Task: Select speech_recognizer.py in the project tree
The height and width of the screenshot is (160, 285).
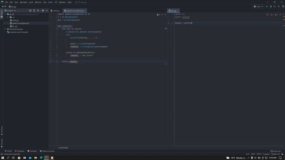Action: (x=20, y=23)
